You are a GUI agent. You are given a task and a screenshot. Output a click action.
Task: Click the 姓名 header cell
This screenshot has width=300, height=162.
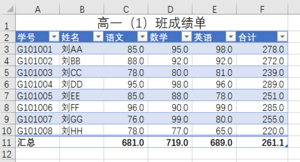pos(82,37)
